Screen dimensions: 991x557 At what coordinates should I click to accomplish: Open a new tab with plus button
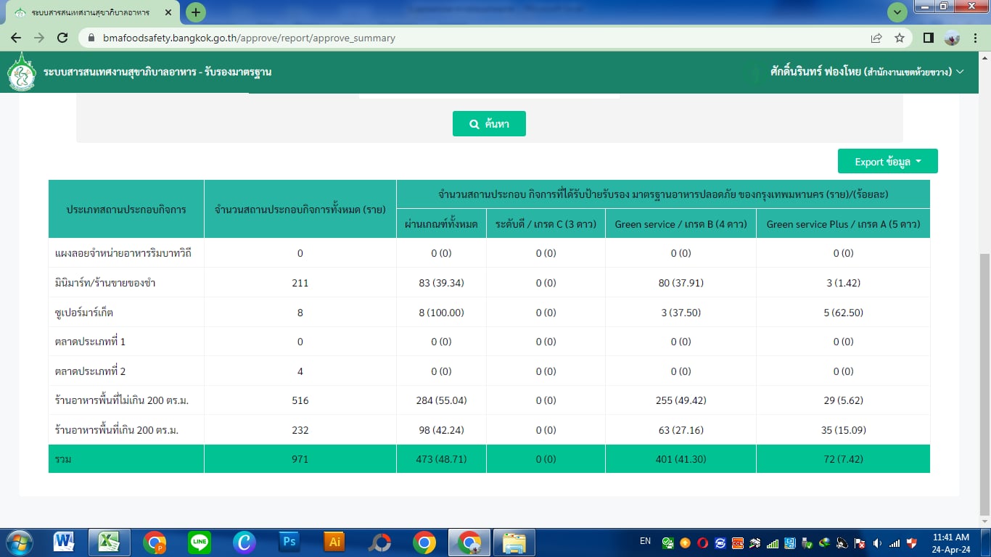tap(195, 12)
